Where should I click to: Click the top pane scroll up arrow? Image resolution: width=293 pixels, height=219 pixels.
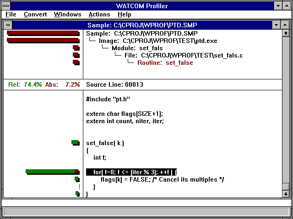[286, 33]
